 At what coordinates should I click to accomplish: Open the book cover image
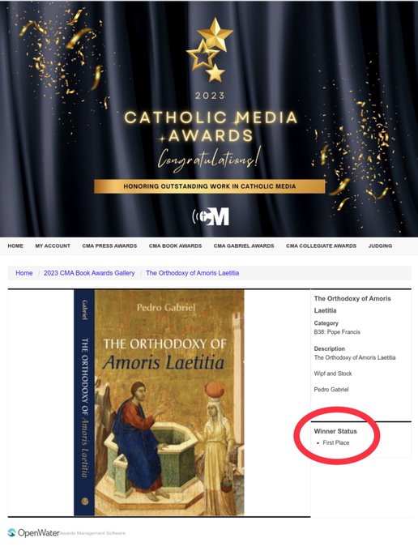click(x=159, y=403)
